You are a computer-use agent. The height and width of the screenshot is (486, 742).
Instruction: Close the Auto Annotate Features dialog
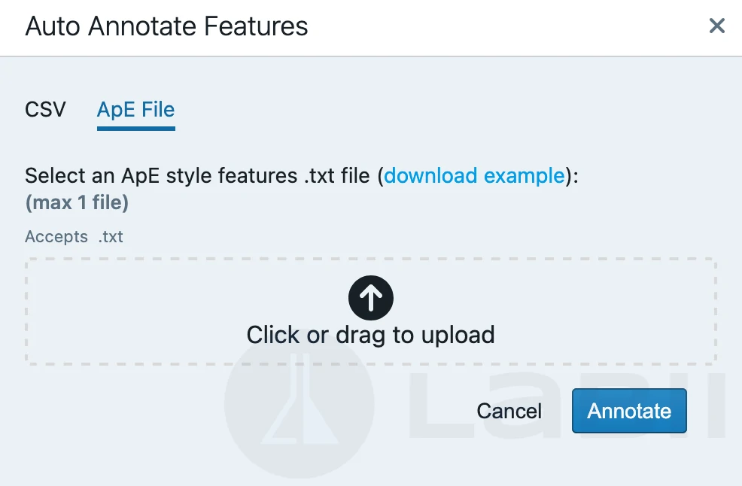click(x=717, y=26)
